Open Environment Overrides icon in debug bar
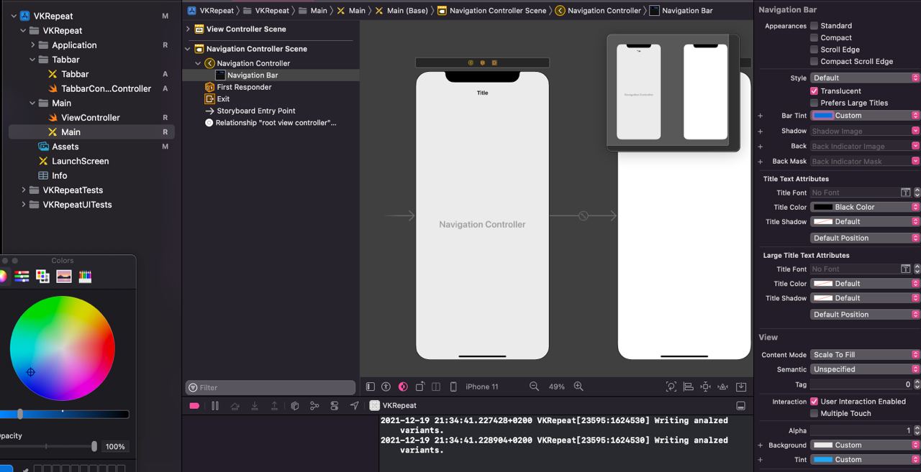Viewport: 921px width, 472px height. [335, 406]
